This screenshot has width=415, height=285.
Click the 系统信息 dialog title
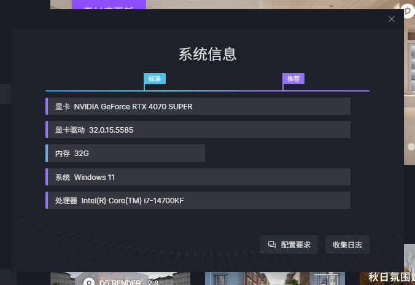pos(207,54)
